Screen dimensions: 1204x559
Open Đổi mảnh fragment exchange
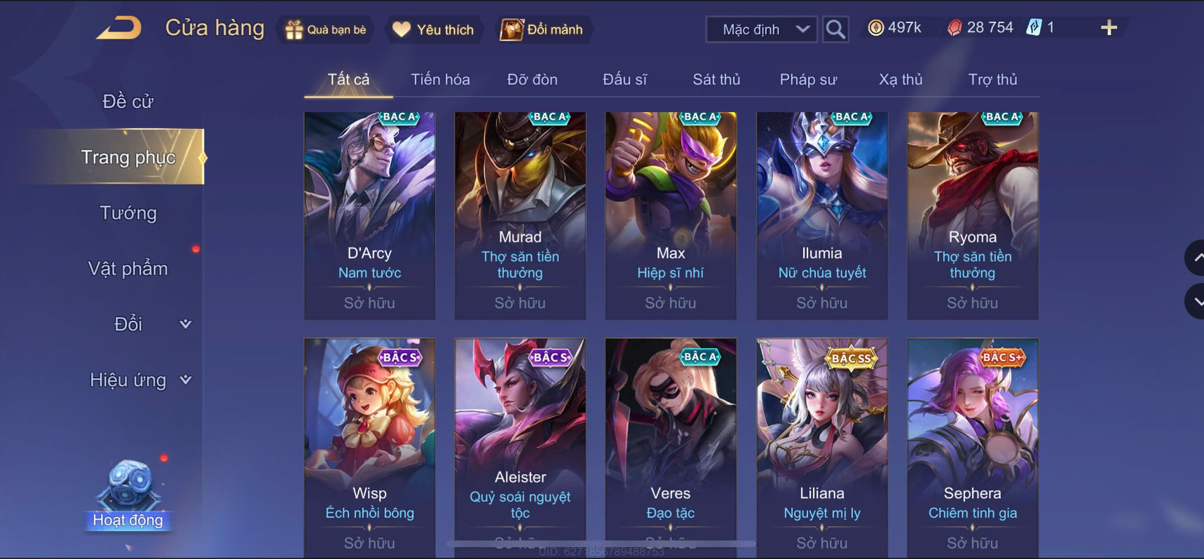[542, 29]
